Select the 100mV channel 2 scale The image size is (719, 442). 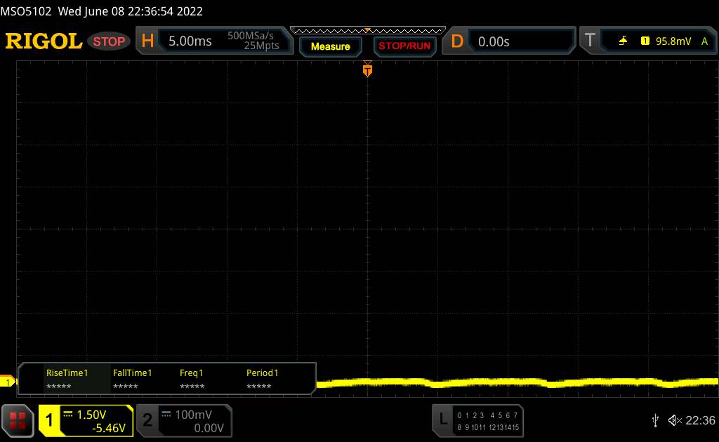pos(194,415)
